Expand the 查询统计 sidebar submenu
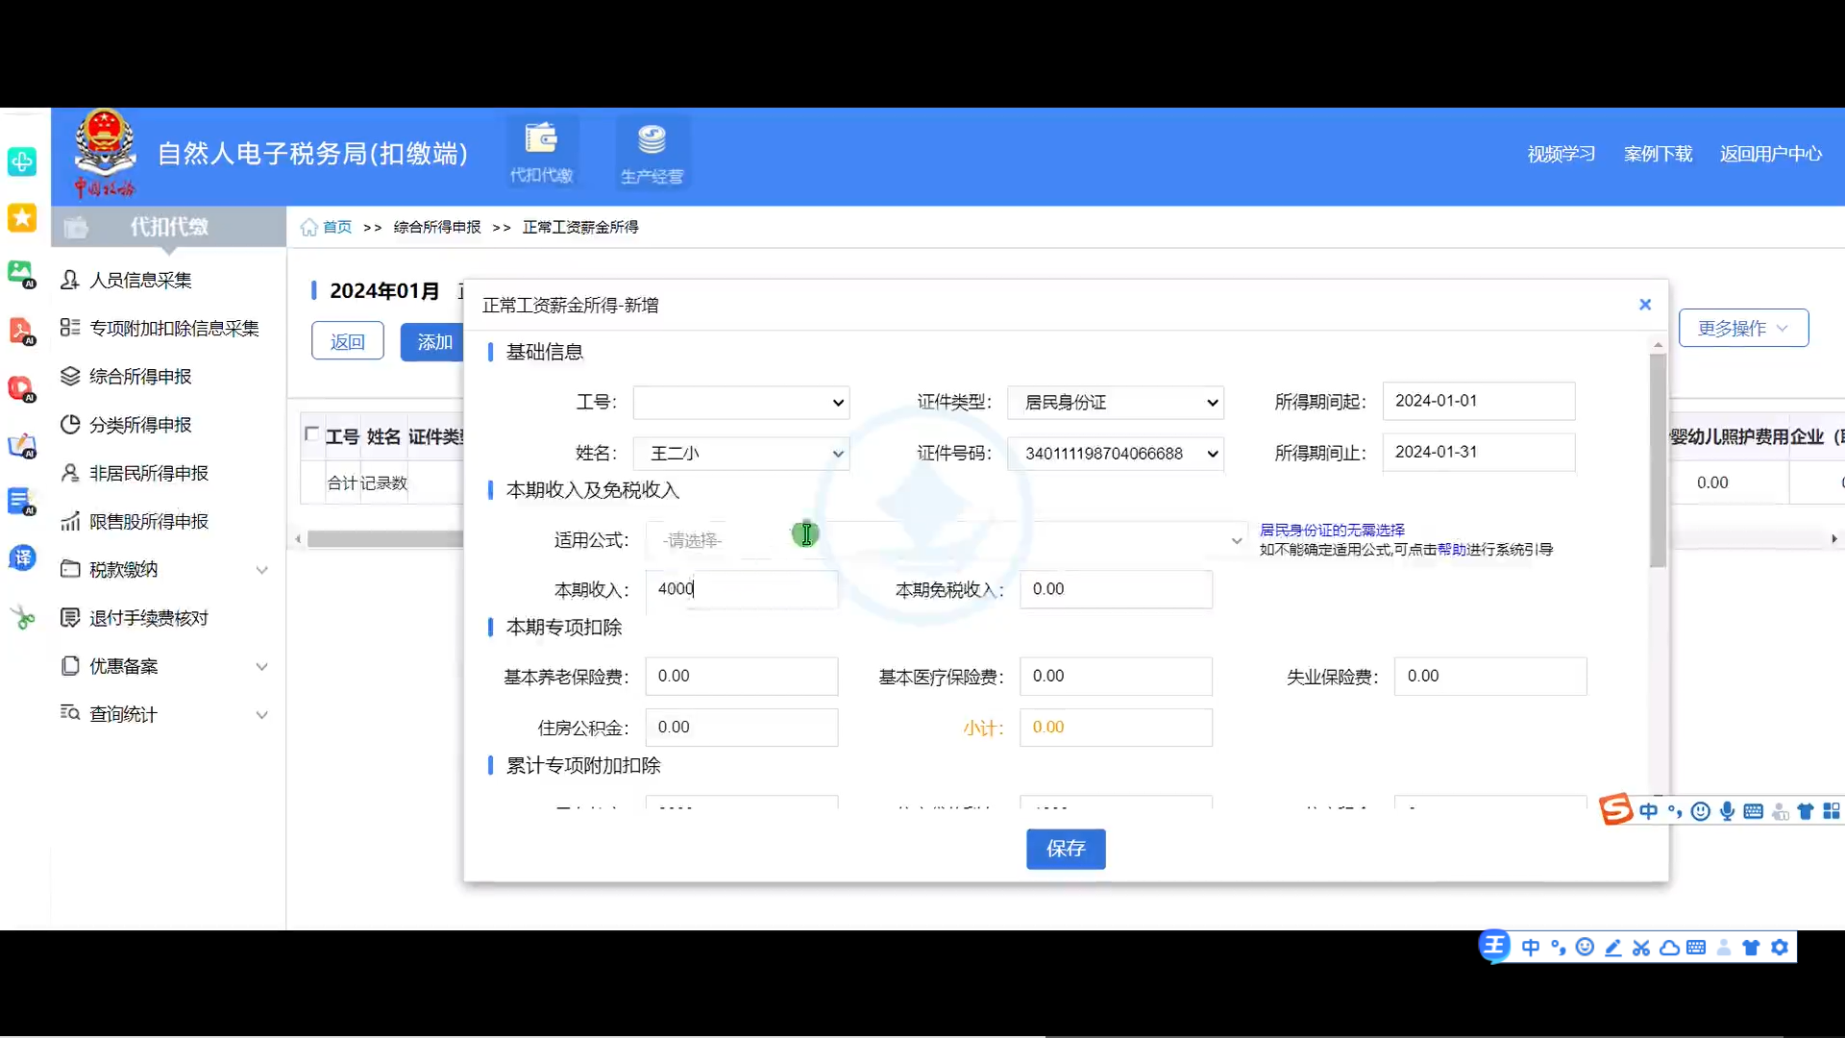The height and width of the screenshot is (1038, 1845). [x=260, y=715]
